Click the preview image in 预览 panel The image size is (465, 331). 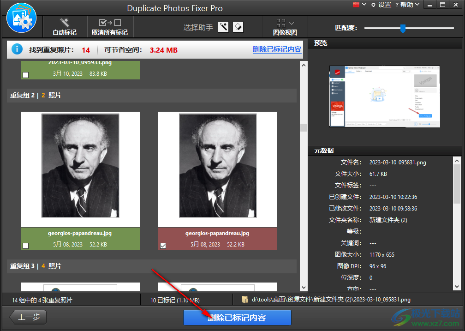[x=385, y=96]
